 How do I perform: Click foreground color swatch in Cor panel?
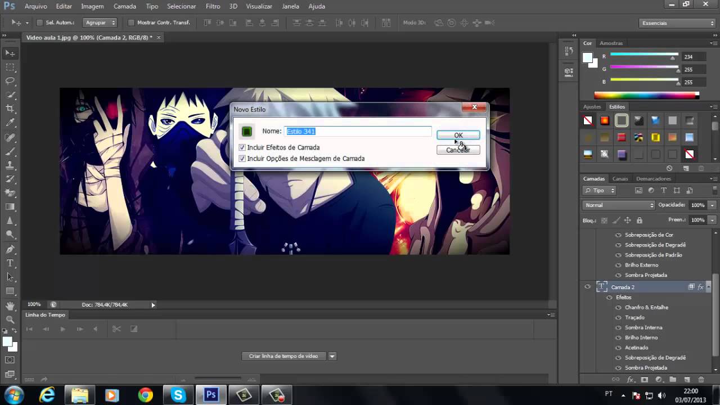[x=587, y=57]
